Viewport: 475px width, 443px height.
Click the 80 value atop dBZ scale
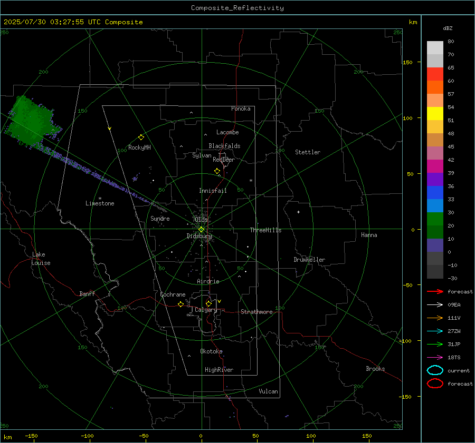(x=451, y=42)
